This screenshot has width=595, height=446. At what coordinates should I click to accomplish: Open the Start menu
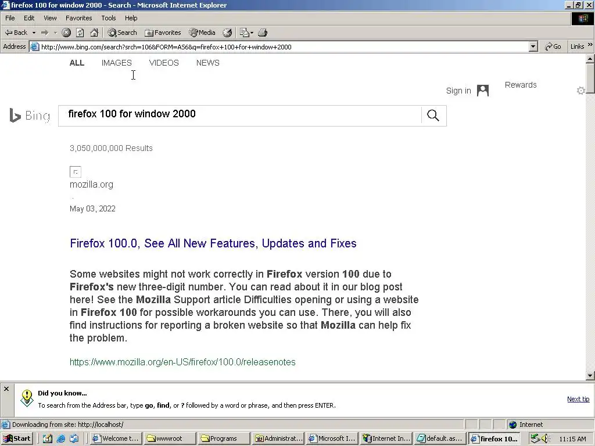pos(17,438)
